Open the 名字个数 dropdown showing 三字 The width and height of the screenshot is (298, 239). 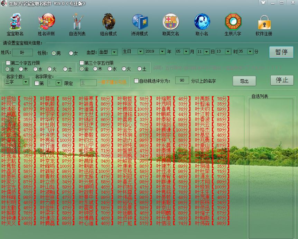pyautogui.click(x=26, y=82)
